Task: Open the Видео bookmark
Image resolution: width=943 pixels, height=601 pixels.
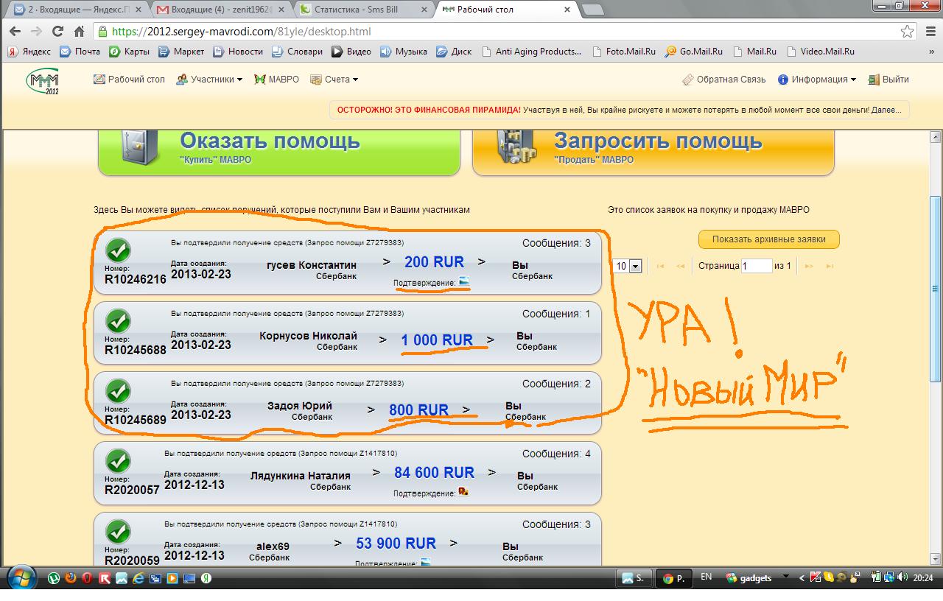Action: pos(351,52)
